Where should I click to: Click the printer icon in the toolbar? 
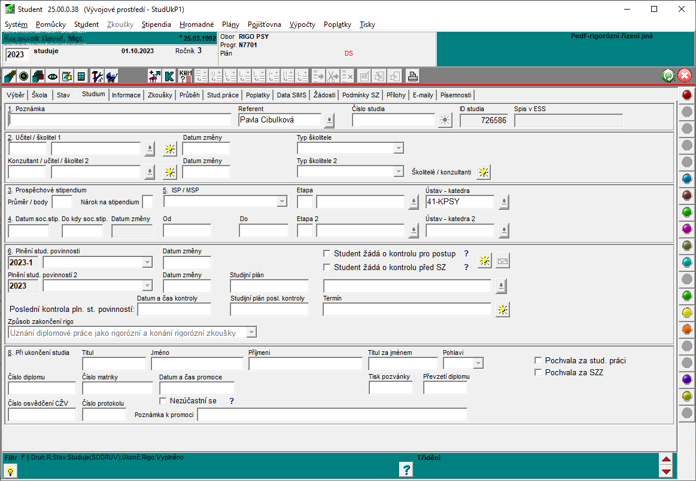[x=412, y=76]
